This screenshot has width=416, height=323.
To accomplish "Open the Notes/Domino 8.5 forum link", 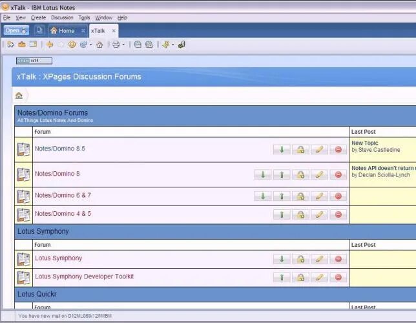I will tap(60, 149).
